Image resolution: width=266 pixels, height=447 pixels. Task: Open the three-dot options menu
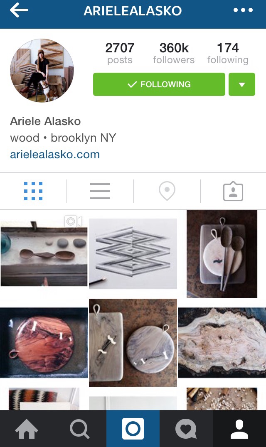pyautogui.click(x=243, y=10)
